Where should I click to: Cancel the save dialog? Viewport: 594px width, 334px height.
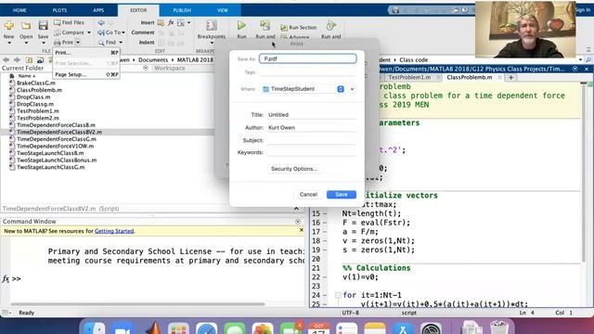click(308, 195)
